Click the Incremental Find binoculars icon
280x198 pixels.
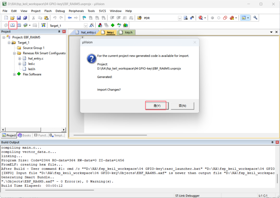pyautogui.click(x=192, y=18)
